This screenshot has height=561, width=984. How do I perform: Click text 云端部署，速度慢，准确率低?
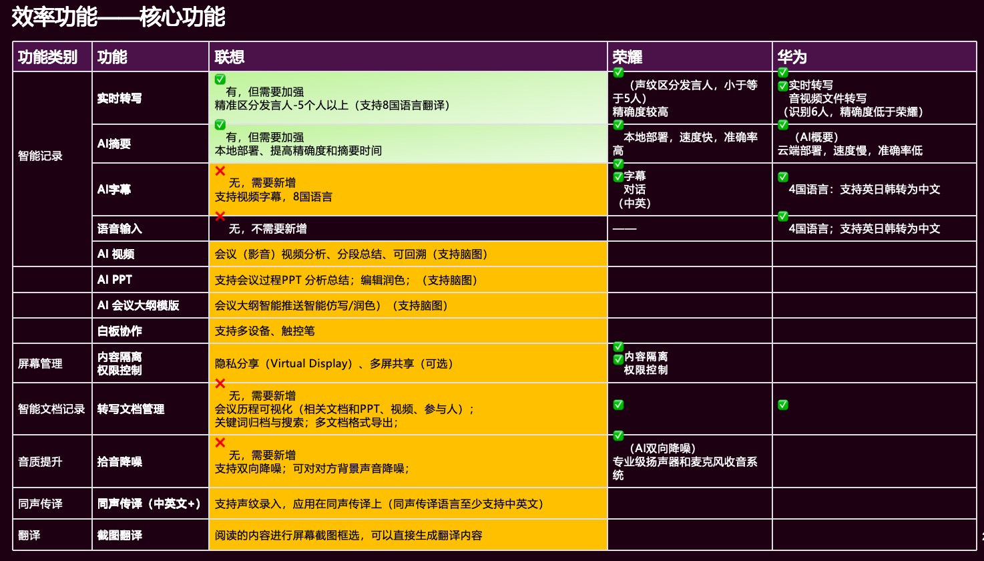point(850,151)
